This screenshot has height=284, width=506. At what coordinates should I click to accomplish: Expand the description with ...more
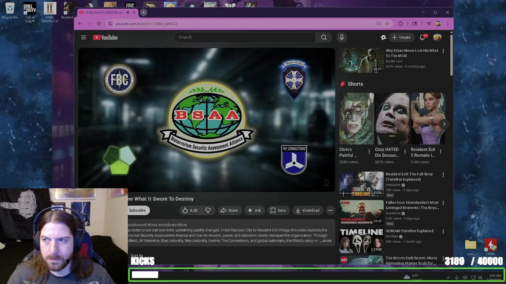pyautogui.click(x=326, y=241)
